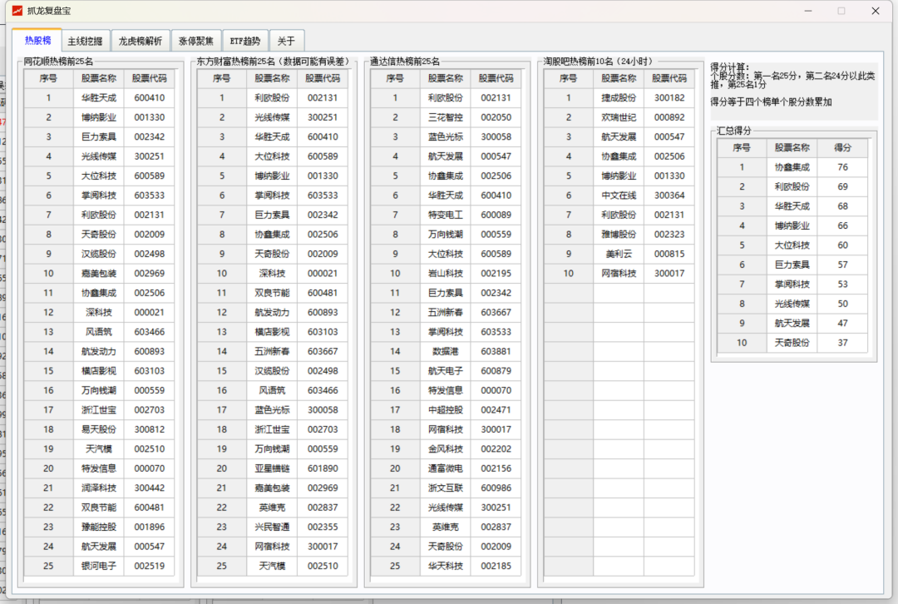This screenshot has height=604, width=898.
Task: Click the 得分 column header in 汇总得分
Action: (843, 147)
